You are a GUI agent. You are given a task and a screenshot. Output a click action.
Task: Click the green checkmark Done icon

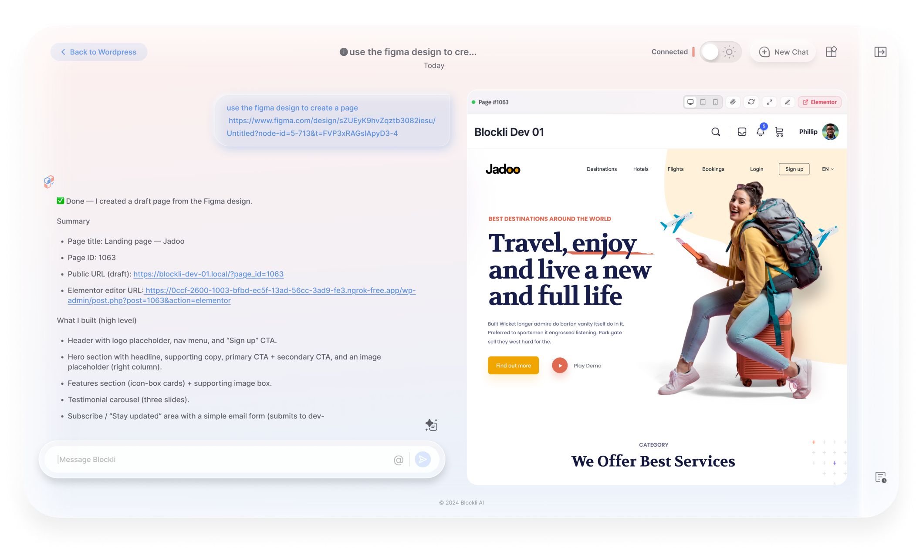tap(61, 201)
